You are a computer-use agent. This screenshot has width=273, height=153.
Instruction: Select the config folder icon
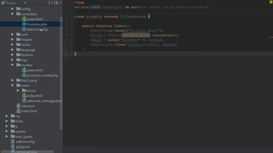(18, 8)
